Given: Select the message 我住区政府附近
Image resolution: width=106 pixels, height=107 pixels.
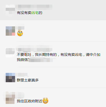Looking at the screenshot, I should 32,101.
